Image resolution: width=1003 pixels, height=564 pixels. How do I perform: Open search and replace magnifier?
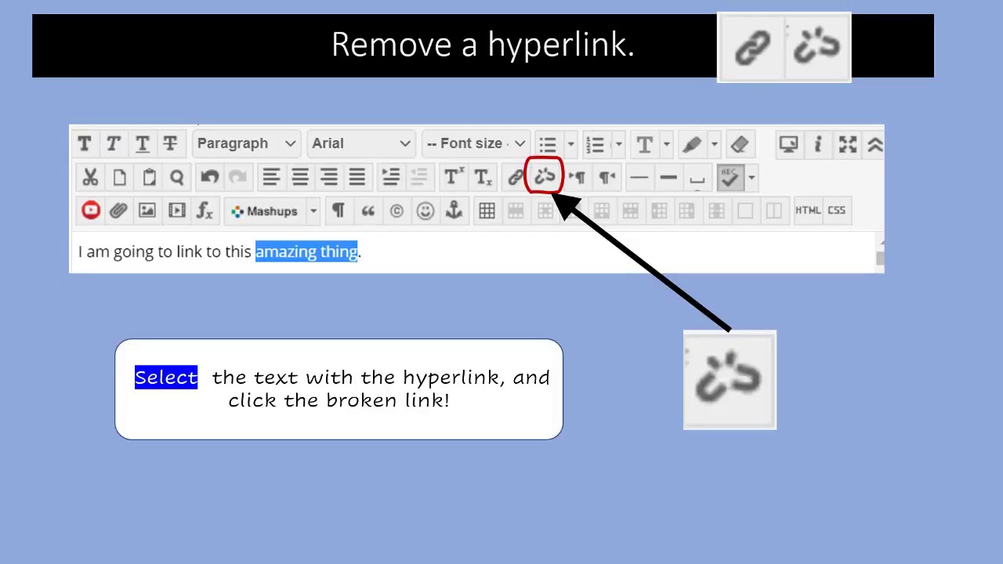(x=177, y=178)
